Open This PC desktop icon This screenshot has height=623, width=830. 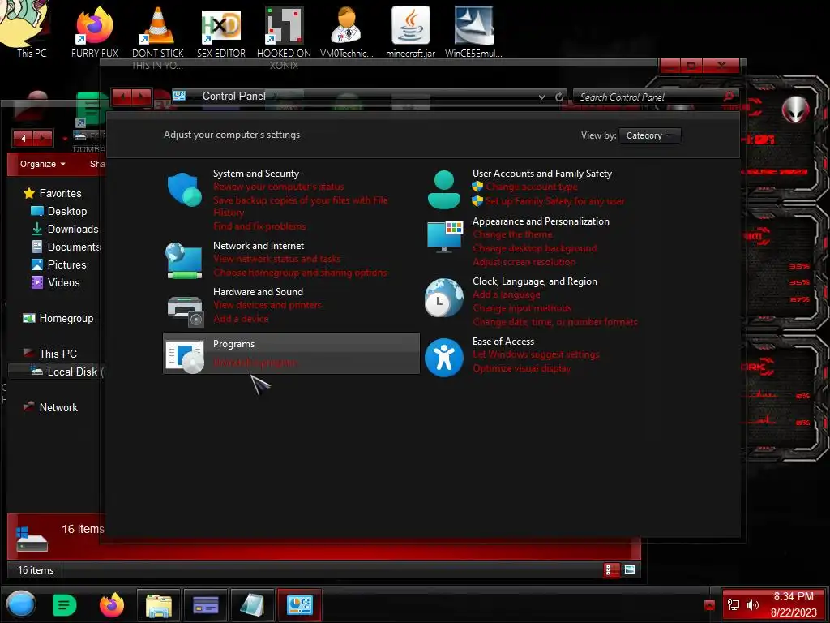[x=31, y=30]
